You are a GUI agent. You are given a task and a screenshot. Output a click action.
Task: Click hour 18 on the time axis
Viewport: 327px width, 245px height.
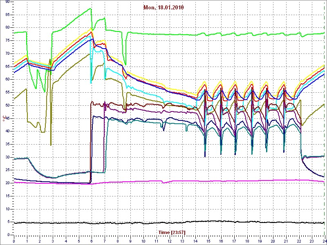247,241
